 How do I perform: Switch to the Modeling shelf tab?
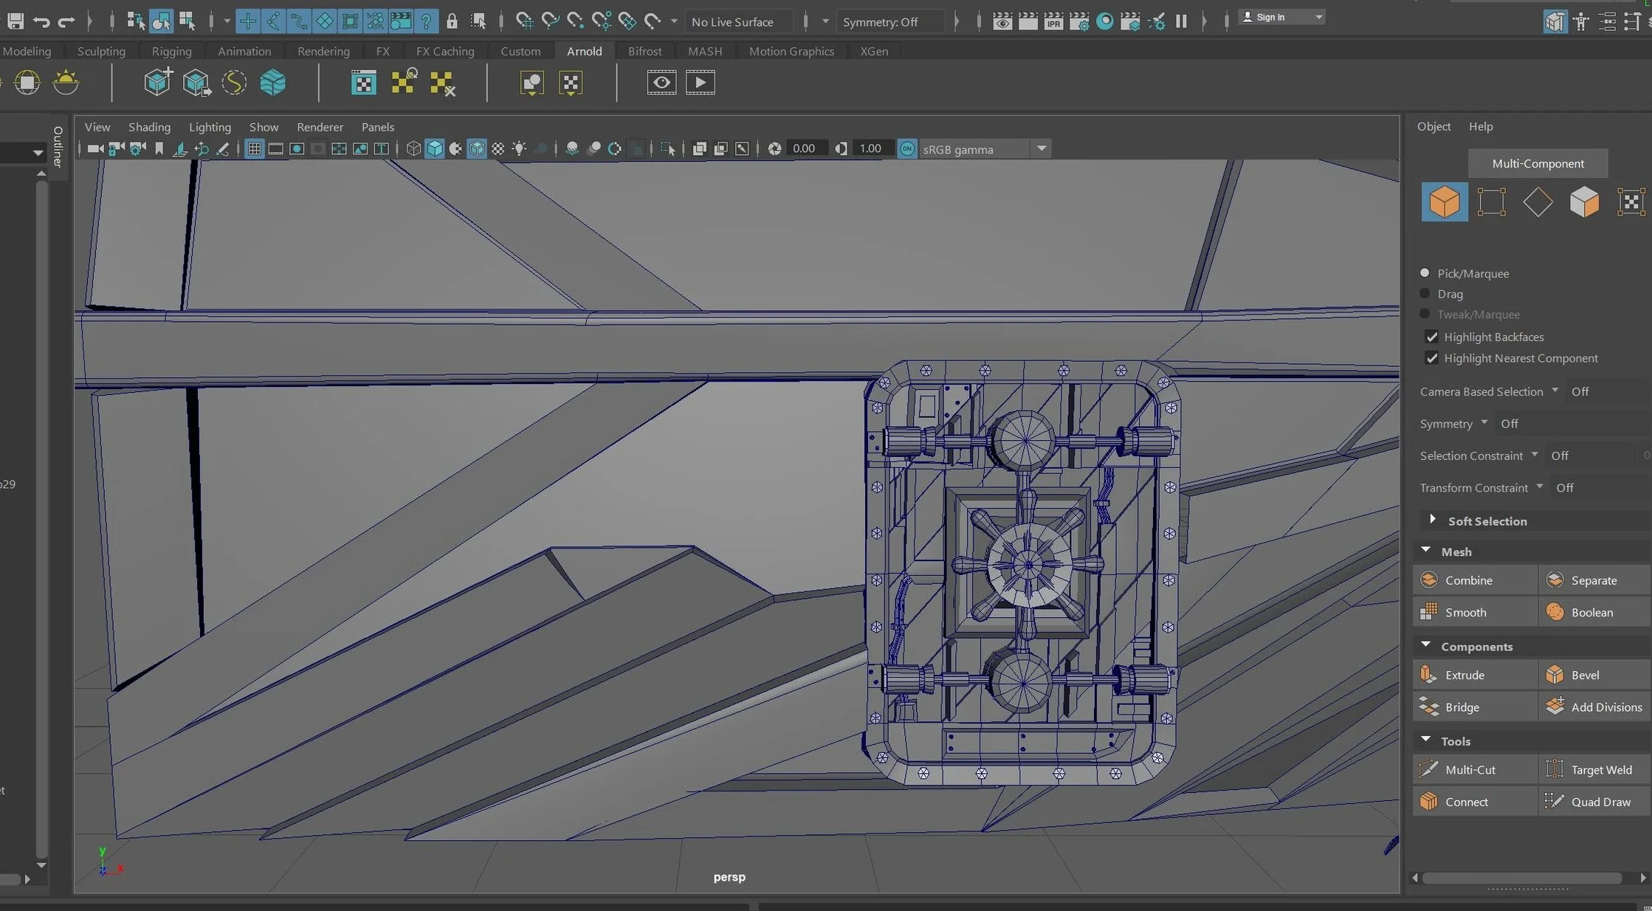(x=27, y=51)
